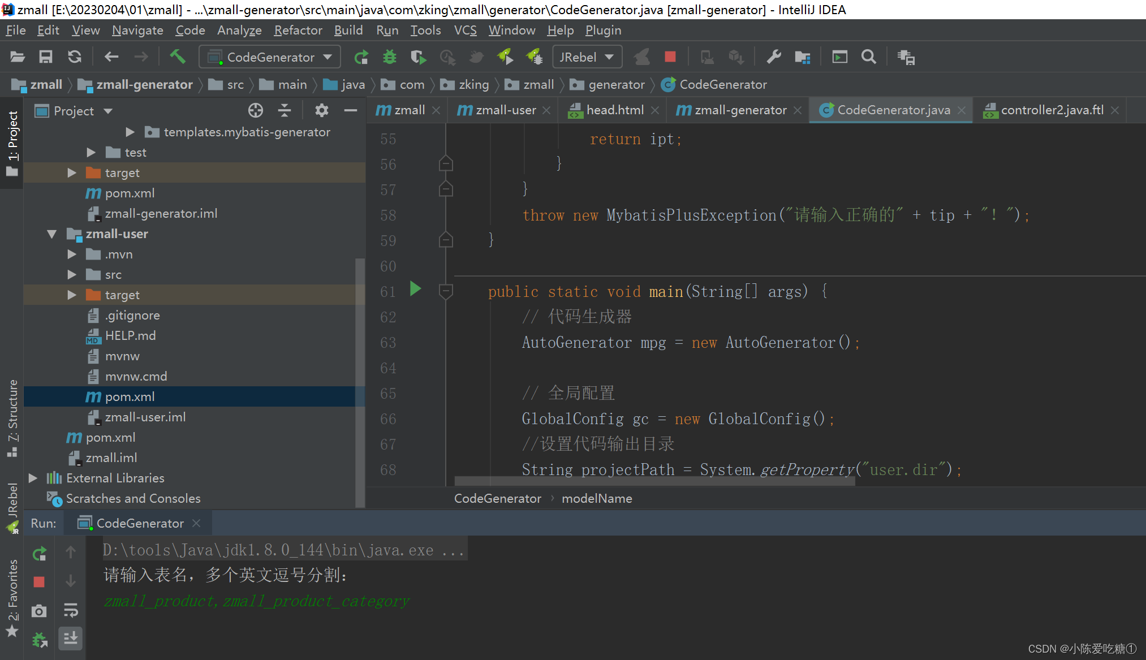1146x660 pixels.
Task: Toggle scroll to end in Run console
Action: point(71,639)
